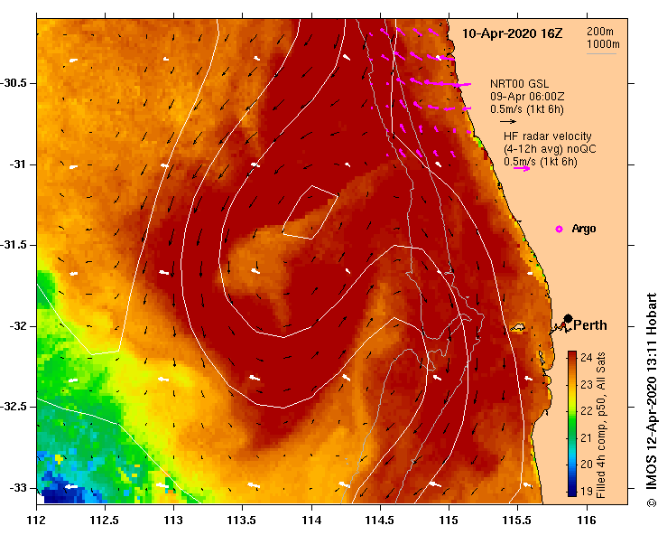Click the '114' longitude axis label

(x=311, y=521)
